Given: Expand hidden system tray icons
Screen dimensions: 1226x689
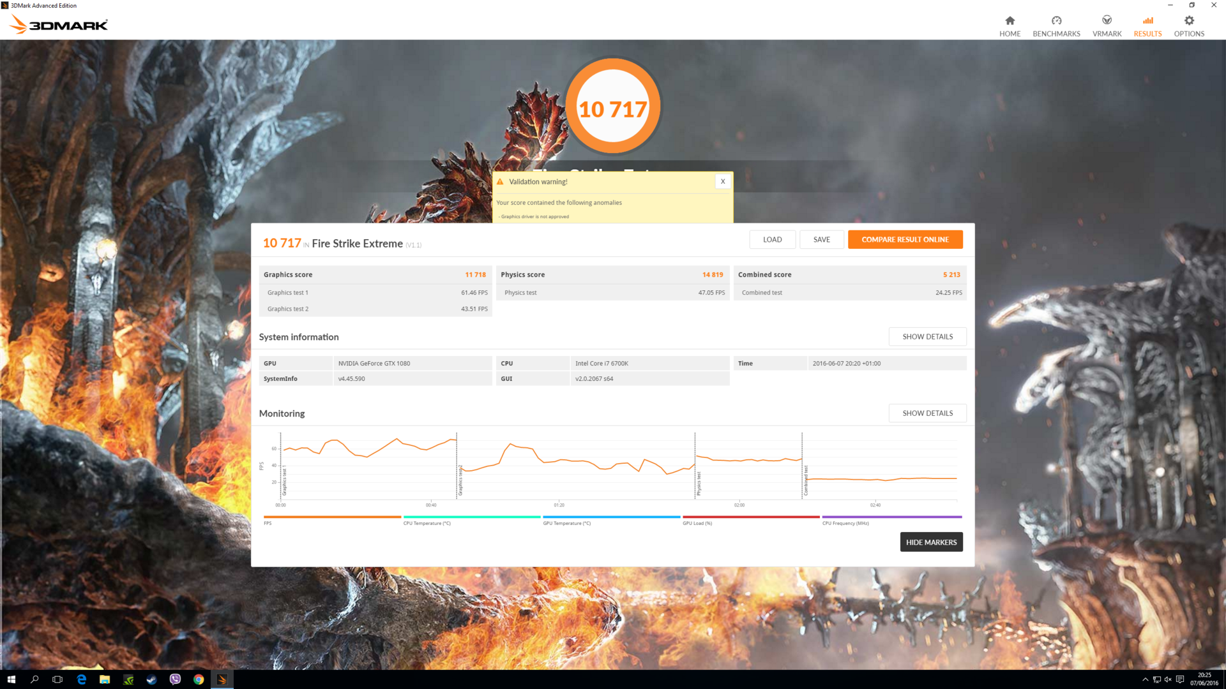Looking at the screenshot, I should pos(1145,679).
